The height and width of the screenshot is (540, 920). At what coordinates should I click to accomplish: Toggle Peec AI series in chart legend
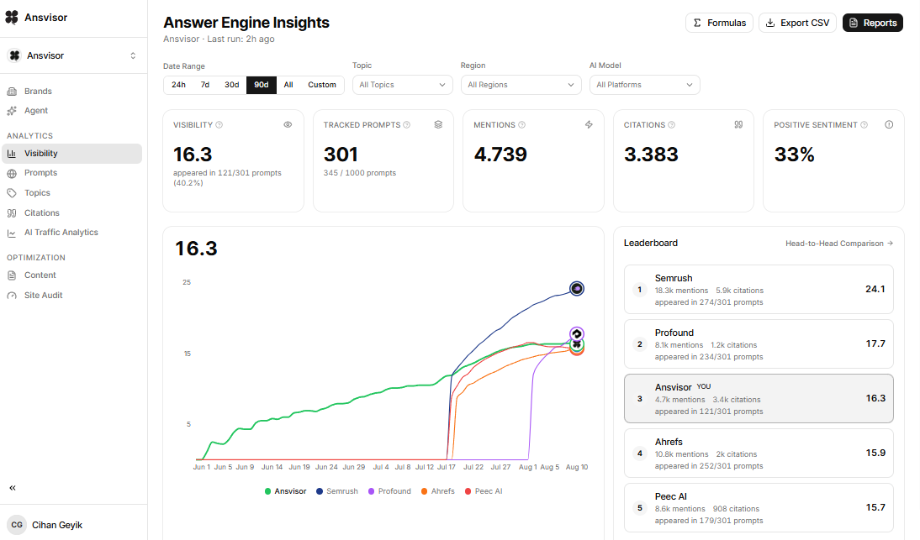pyautogui.click(x=484, y=491)
